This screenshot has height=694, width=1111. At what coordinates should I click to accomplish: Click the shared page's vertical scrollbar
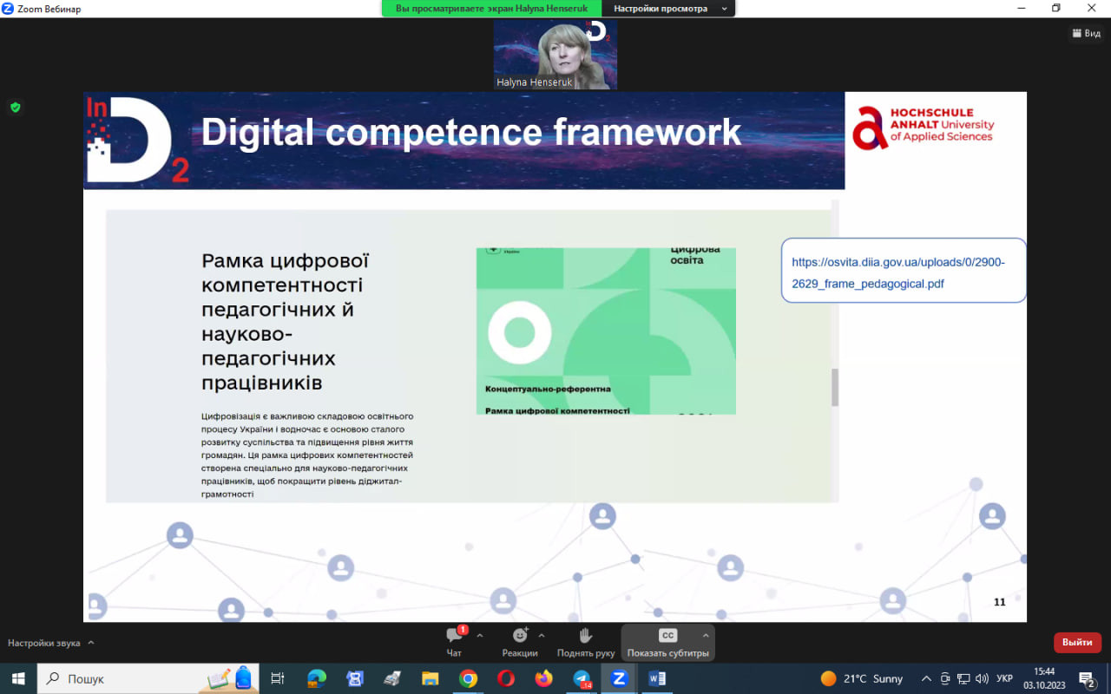point(835,387)
